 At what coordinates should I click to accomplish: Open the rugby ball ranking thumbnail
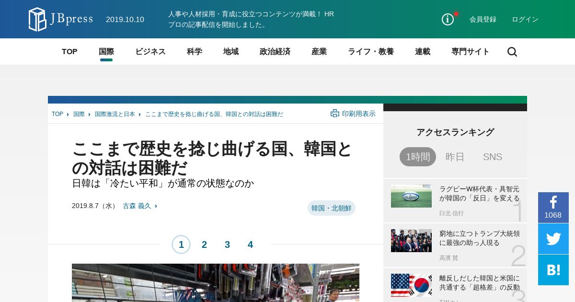point(411,196)
